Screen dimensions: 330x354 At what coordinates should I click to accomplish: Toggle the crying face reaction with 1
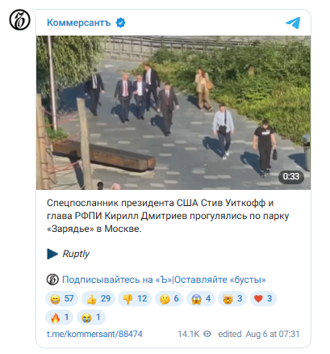click(x=91, y=318)
